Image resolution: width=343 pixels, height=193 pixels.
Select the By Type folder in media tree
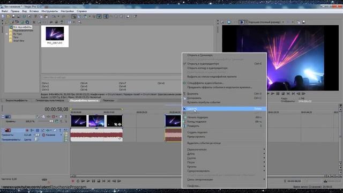tap(18, 34)
